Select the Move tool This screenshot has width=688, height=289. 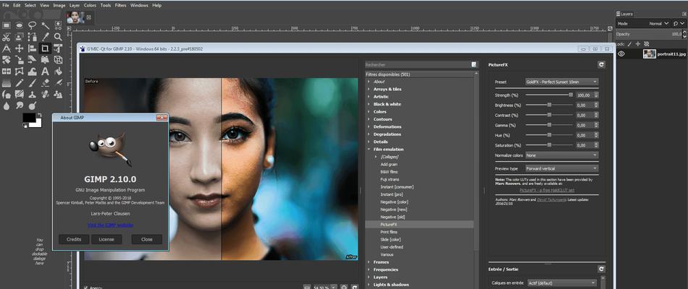[x=20, y=48]
